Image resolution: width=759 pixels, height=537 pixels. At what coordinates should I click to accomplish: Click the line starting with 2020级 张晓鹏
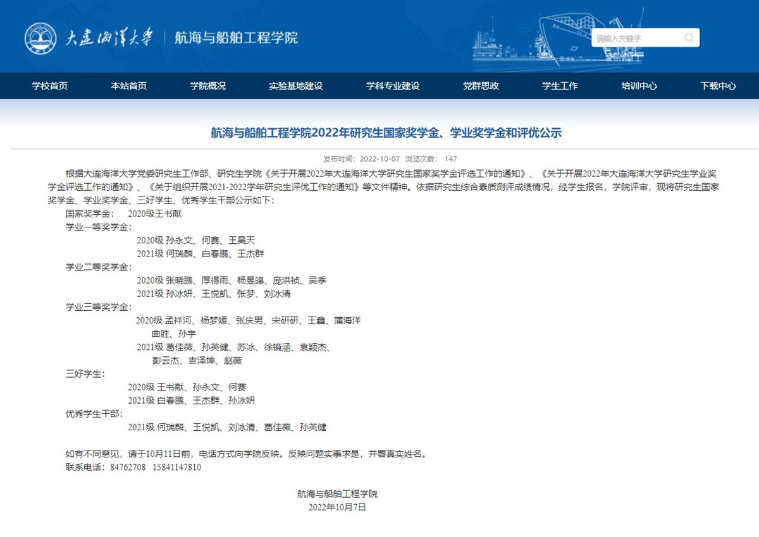tap(231, 280)
